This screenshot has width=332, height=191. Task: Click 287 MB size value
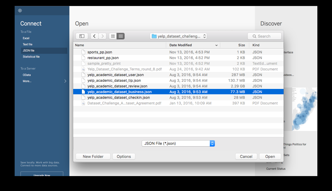pos(238,75)
